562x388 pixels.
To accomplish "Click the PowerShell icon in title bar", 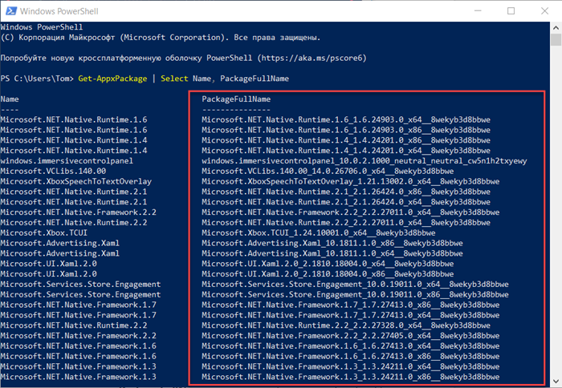I will pos(10,11).
